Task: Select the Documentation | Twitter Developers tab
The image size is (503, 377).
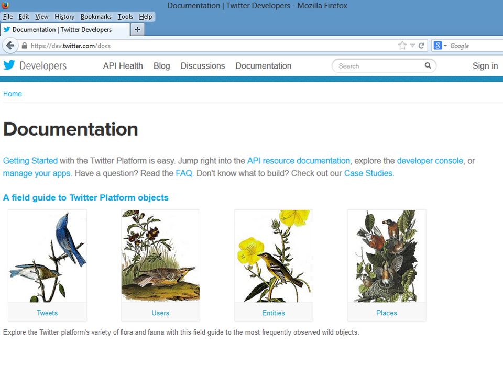Action: point(65,29)
